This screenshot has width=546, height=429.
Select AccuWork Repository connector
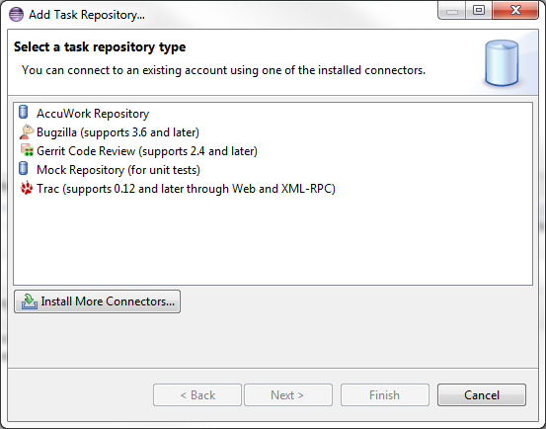[93, 114]
